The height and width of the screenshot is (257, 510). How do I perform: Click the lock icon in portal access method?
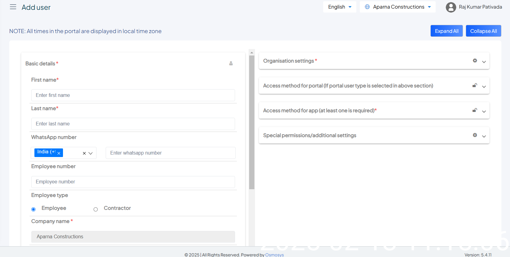pyautogui.click(x=475, y=86)
